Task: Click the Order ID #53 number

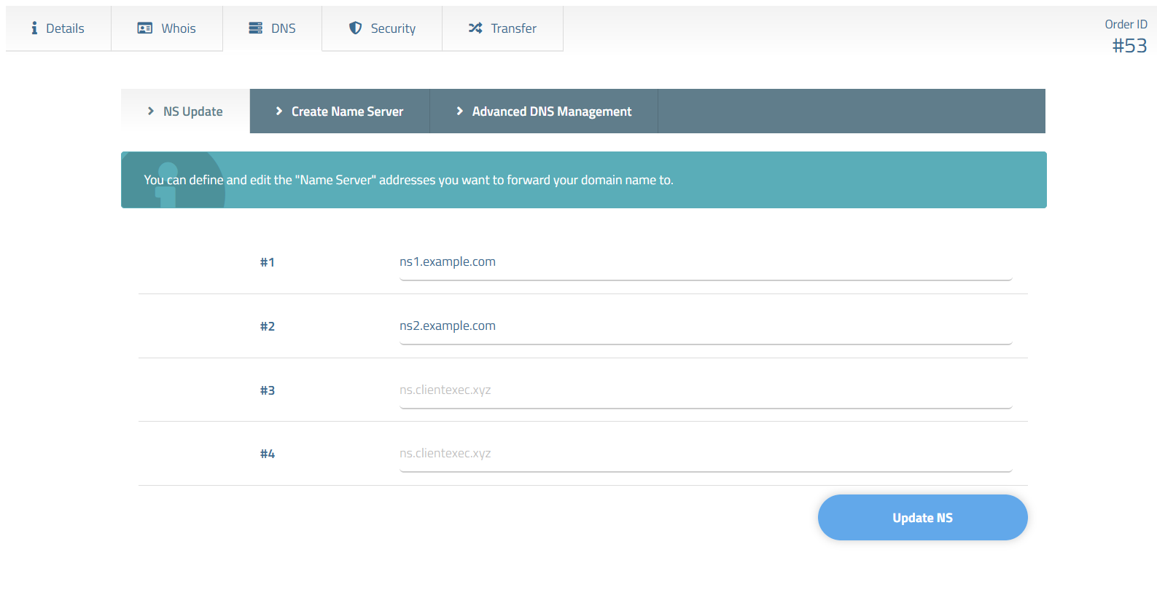Action: click(1129, 46)
